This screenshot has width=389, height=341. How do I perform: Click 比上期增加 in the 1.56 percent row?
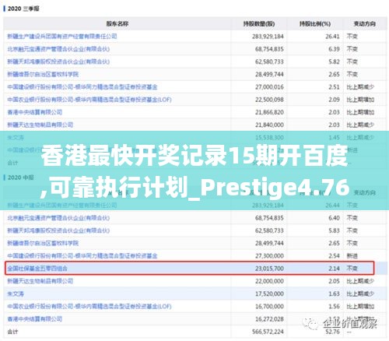point(360,307)
